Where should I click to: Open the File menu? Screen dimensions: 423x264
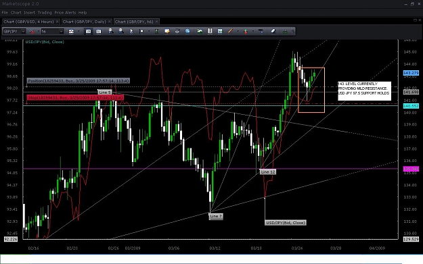(5, 13)
